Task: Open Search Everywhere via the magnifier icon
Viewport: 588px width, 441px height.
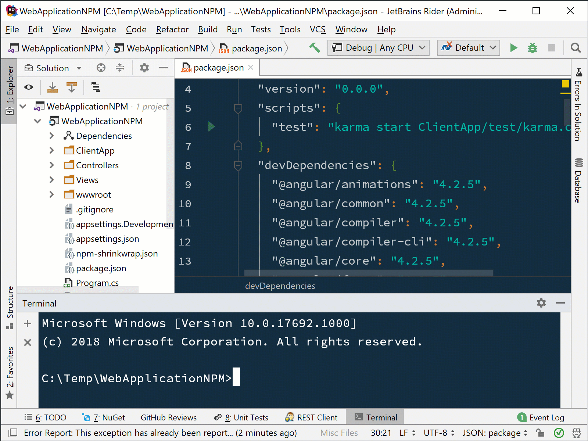Action: tap(575, 48)
